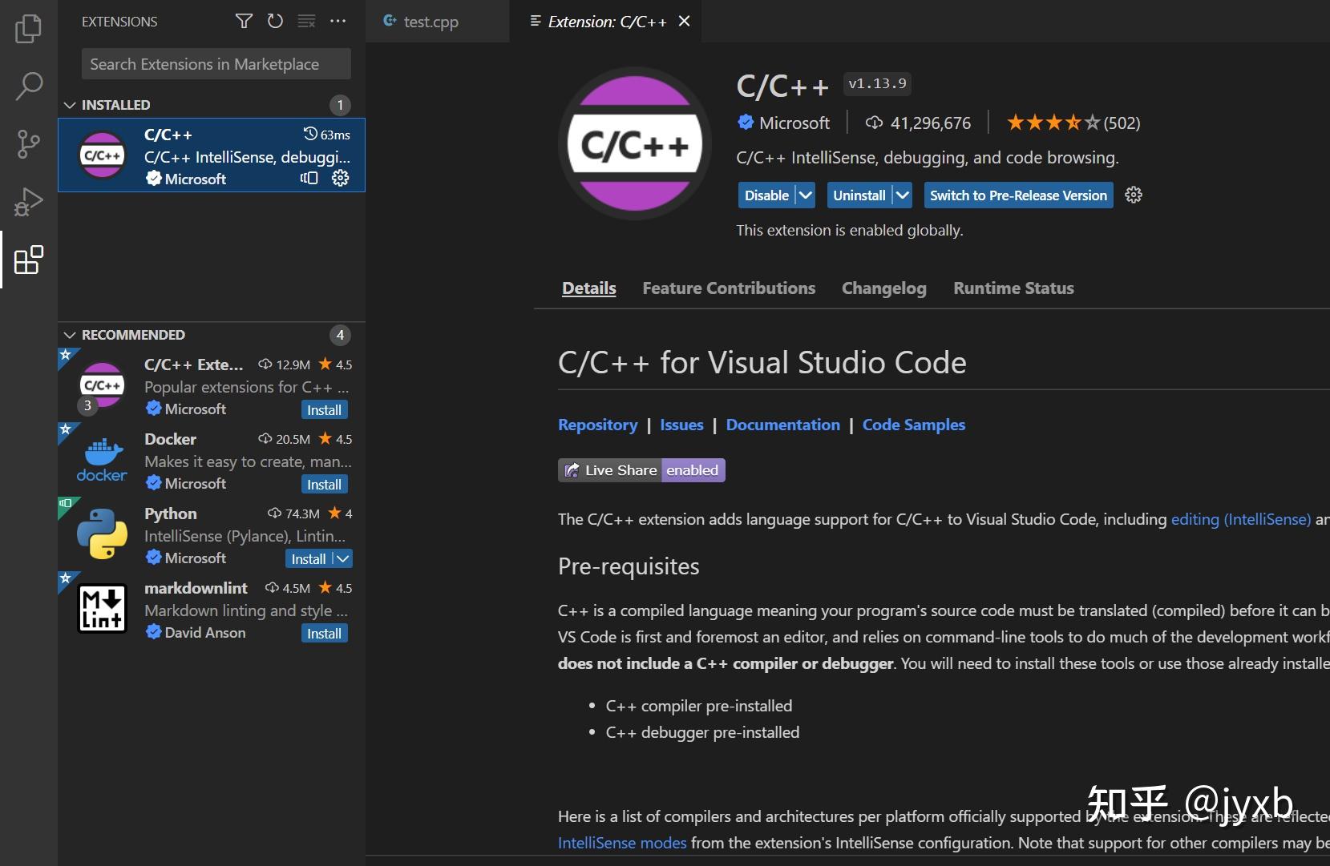The width and height of the screenshot is (1330, 866).
Task: Open the Run and Debug view
Action: [x=28, y=202]
